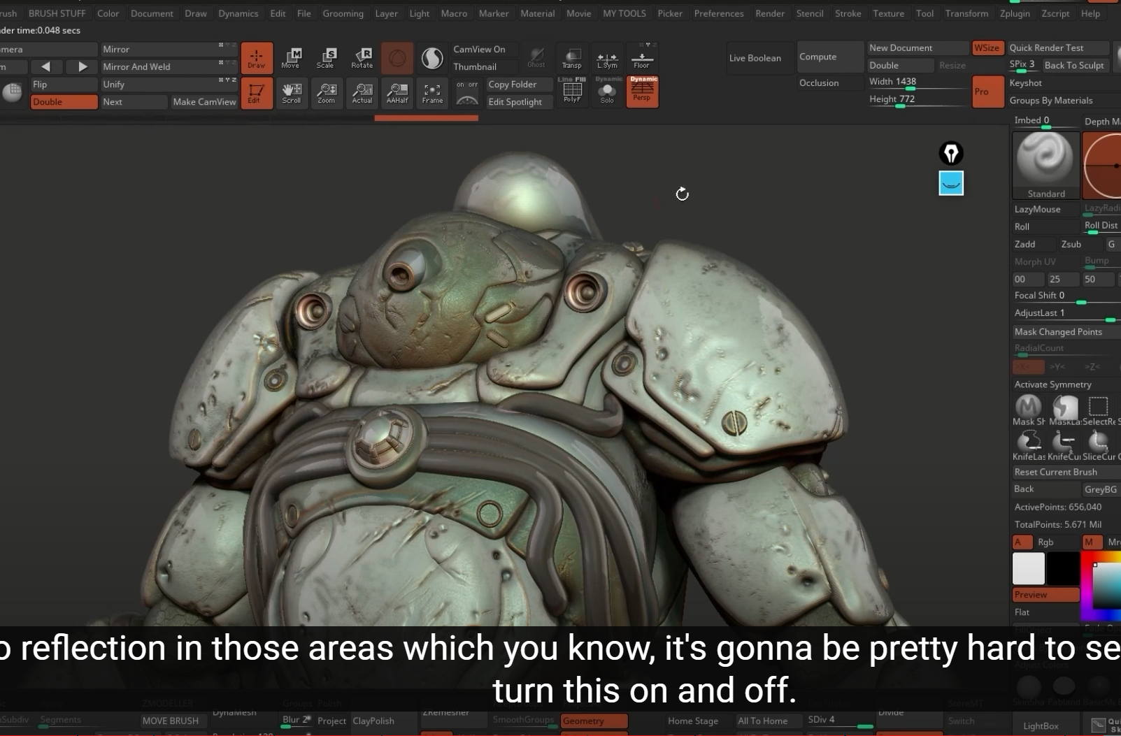This screenshot has height=736, width=1121.
Task: Select the SelectRect brush icon
Action: click(1099, 410)
